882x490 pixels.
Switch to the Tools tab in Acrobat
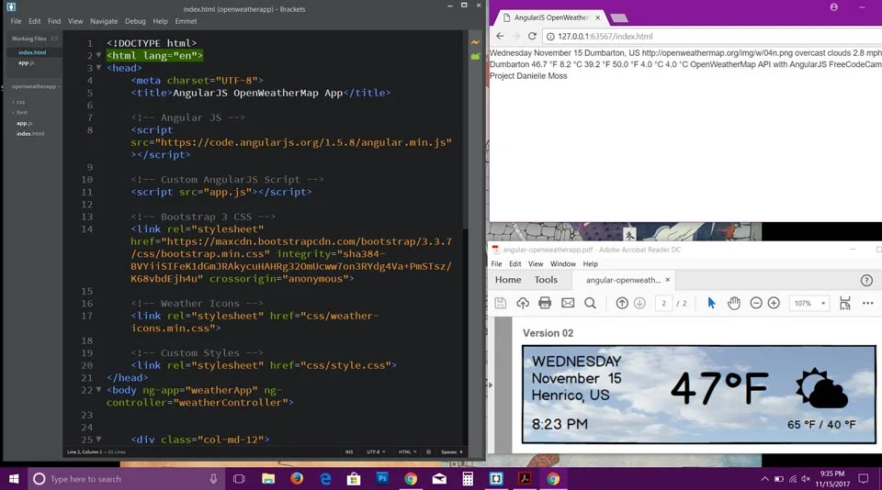(546, 280)
